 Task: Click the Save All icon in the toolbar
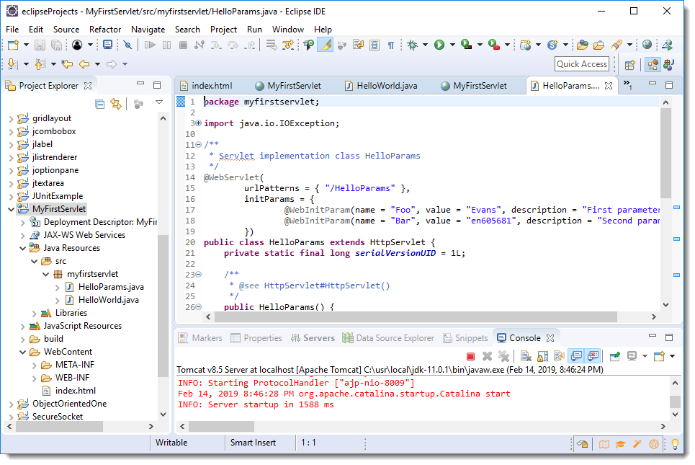coord(56,45)
